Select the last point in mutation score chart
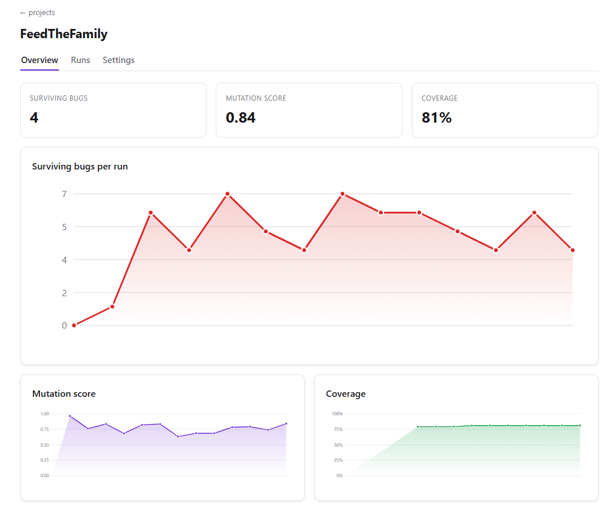 coord(286,423)
